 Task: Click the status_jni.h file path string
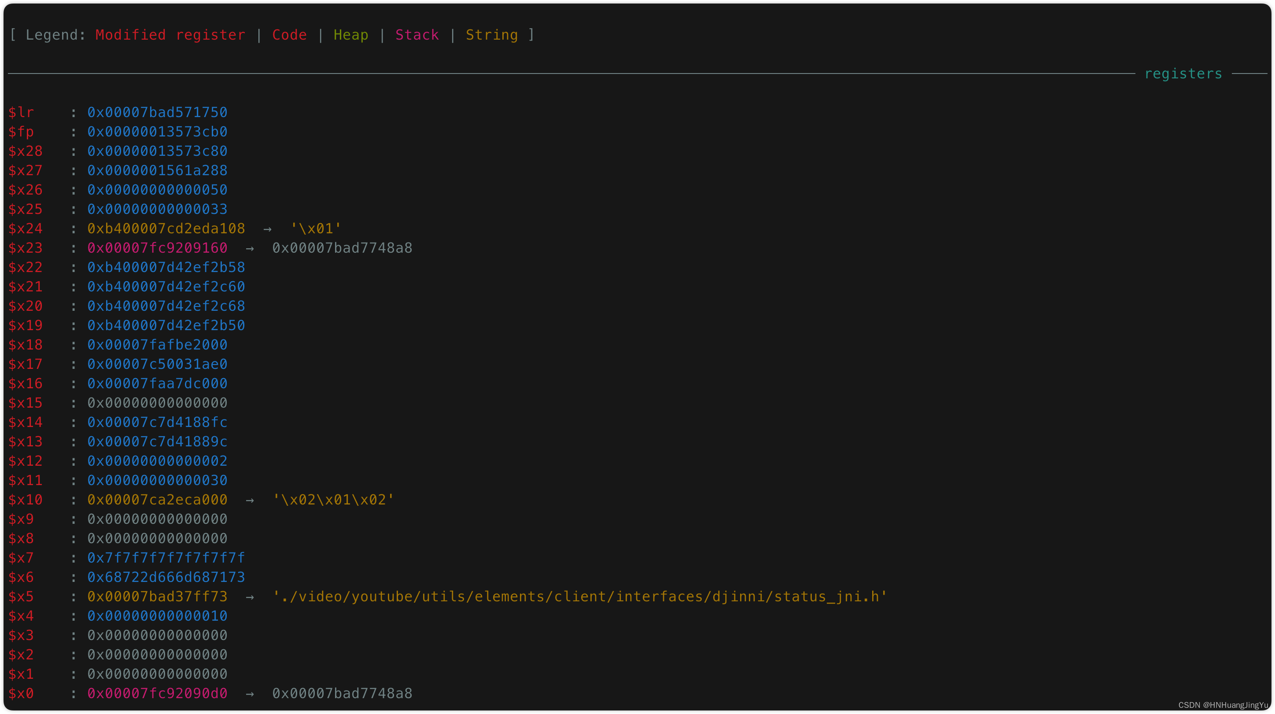tap(579, 596)
